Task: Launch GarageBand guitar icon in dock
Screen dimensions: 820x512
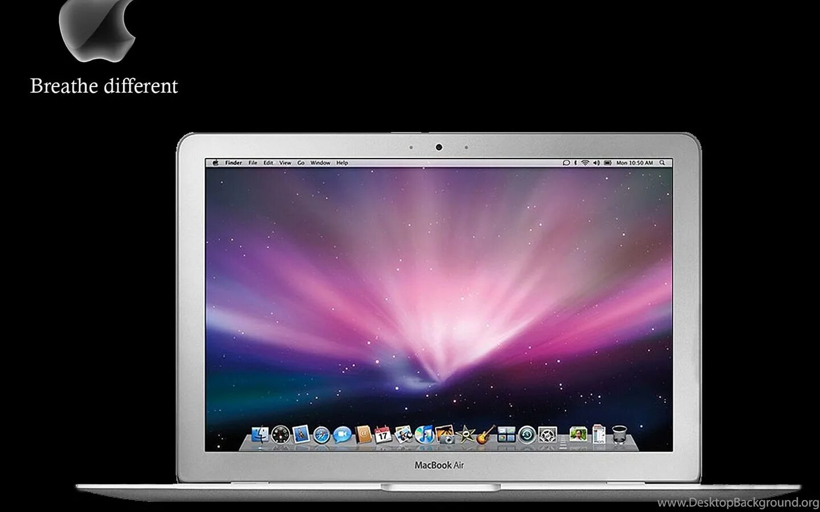Action: click(486, 435)
